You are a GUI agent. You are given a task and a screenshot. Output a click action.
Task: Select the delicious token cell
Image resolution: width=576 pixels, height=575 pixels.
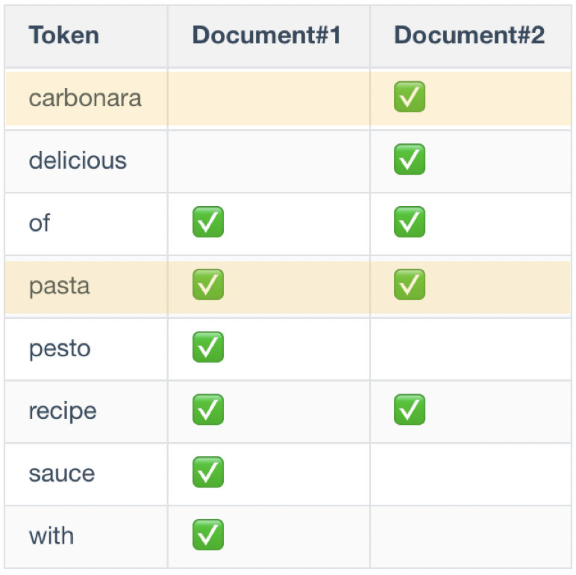click(86, 161)
